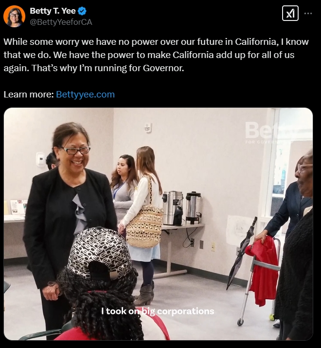Click the stainless coffee urns in the video
The width and height of the screenshot is (321, 348).
181,208
